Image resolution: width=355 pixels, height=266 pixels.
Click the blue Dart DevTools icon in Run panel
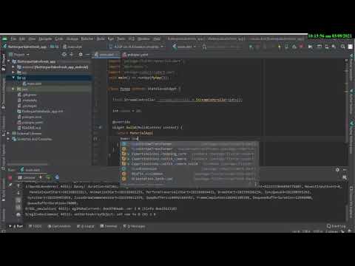(57, 177)
